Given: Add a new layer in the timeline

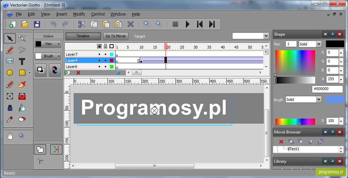Looking at the screenshot, I should 67,73.
